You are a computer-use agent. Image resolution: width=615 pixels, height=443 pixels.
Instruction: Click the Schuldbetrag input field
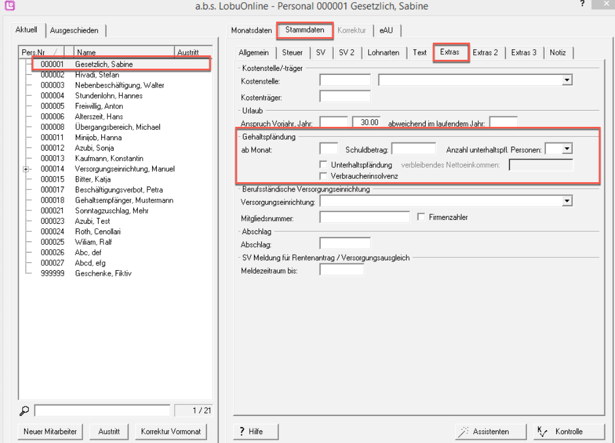[414, 149]
